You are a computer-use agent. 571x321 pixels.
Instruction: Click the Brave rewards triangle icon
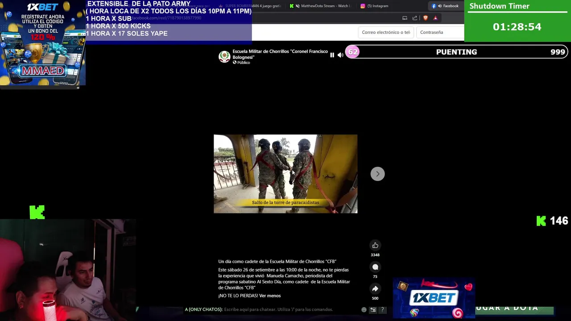coord(435,18)
